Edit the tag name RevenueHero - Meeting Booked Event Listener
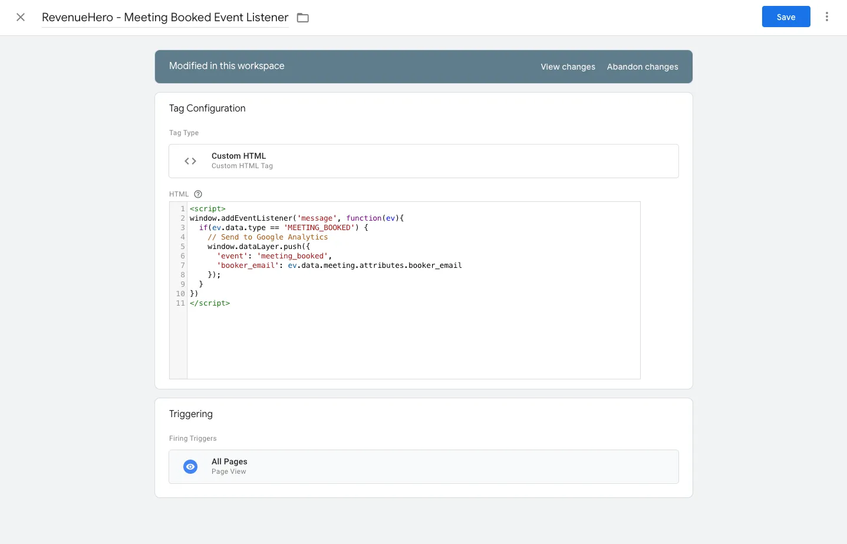This screenshot has width=847, height=544. 165,18
